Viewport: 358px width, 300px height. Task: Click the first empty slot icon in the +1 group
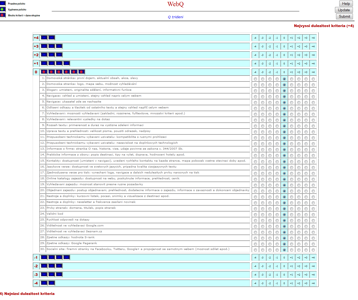click(x=44, y=63)
